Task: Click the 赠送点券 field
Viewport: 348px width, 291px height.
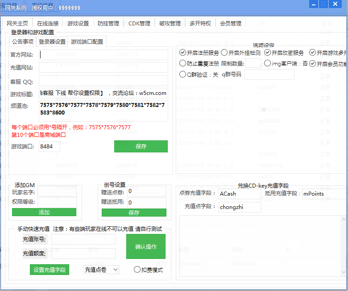Action: (147, 191)
